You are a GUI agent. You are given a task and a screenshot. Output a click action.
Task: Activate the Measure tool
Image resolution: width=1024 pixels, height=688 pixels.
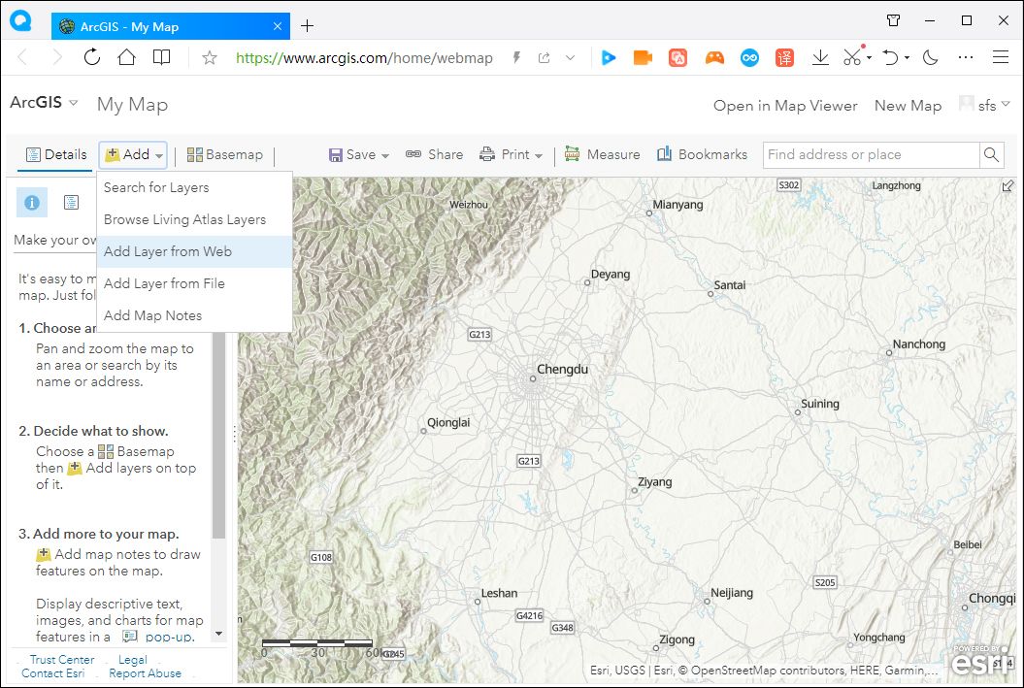coord(602,154)
